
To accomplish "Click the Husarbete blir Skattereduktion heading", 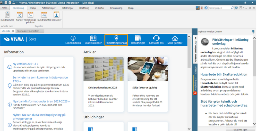I will click(x=224, y=74).
